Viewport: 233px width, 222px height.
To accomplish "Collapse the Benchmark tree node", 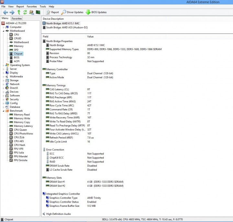I will click(4, 111).
